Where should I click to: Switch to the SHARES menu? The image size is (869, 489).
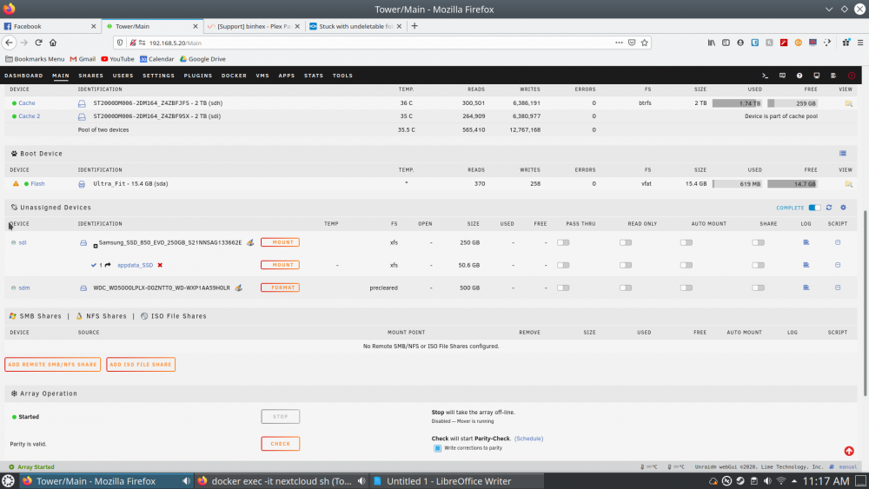tap(91, 76)
